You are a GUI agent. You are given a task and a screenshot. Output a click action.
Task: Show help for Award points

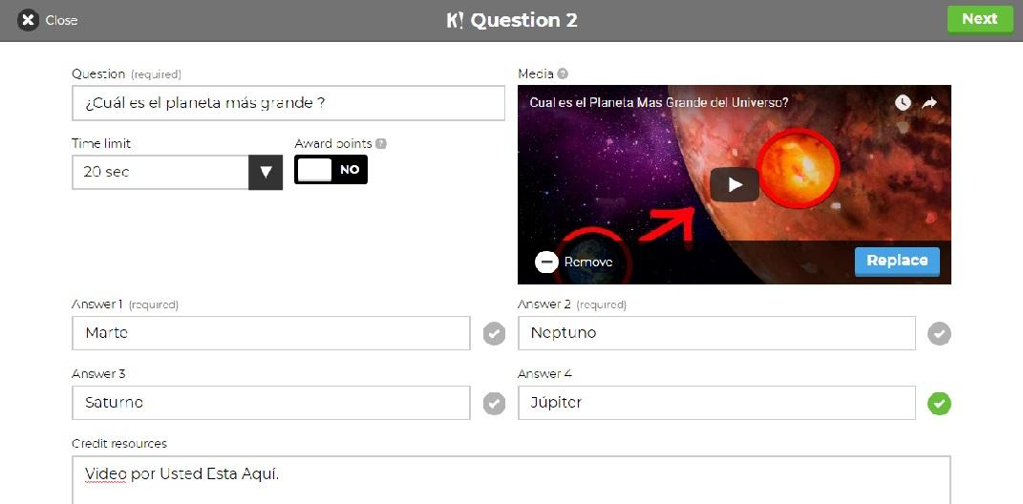tap(381, 143)
